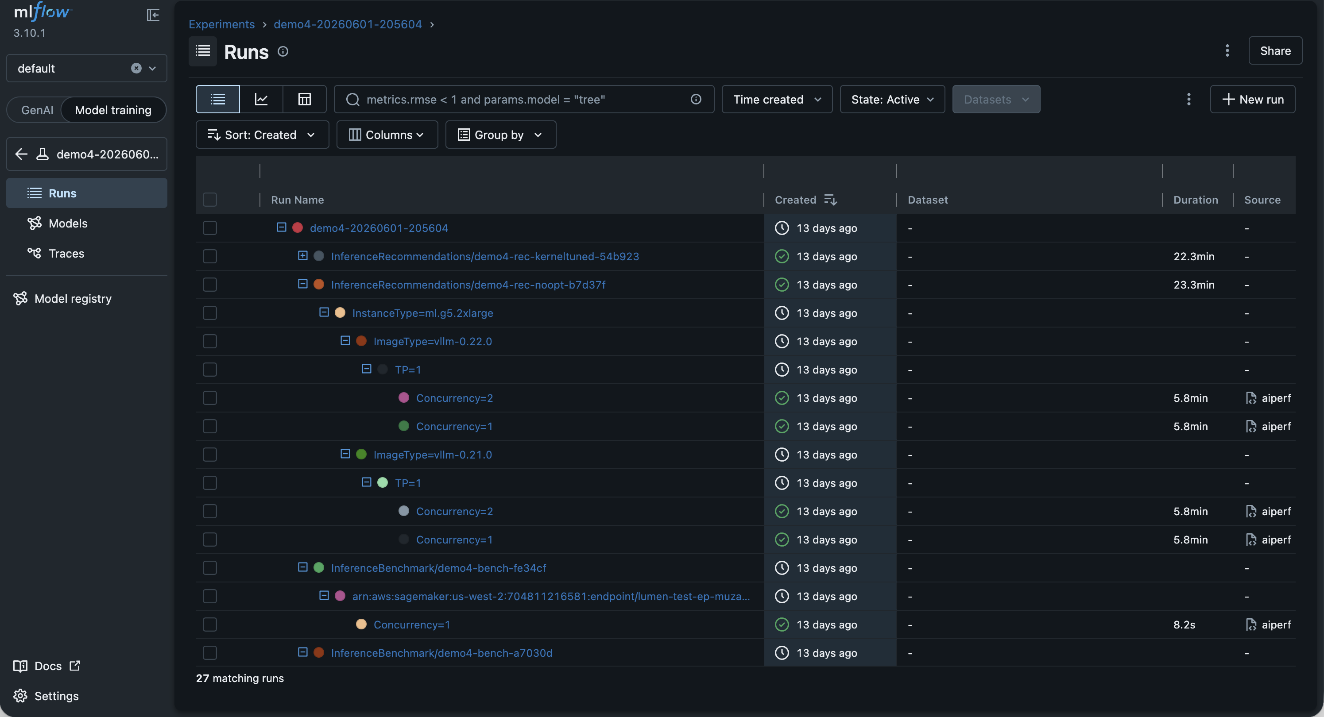
Task: Click the Dataset column header
Action: (928, 200)
